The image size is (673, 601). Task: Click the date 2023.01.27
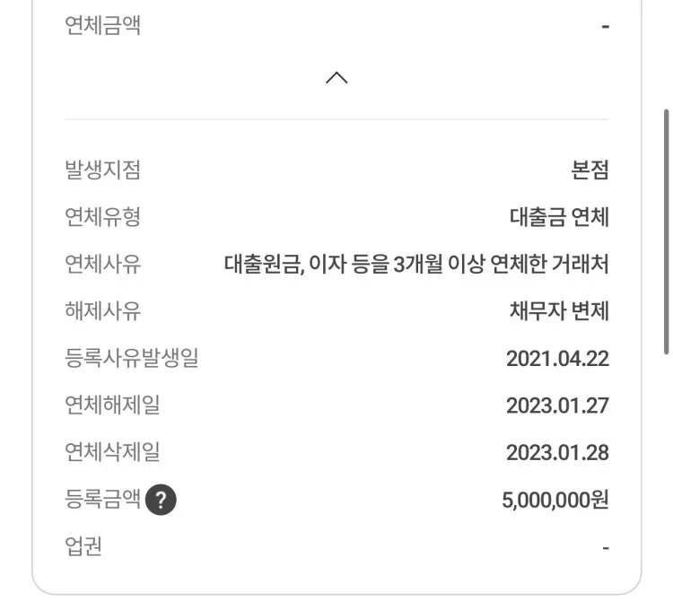[557, 405]
